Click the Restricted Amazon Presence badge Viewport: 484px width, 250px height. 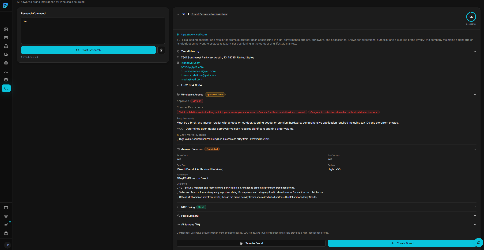tap(212, 149)
